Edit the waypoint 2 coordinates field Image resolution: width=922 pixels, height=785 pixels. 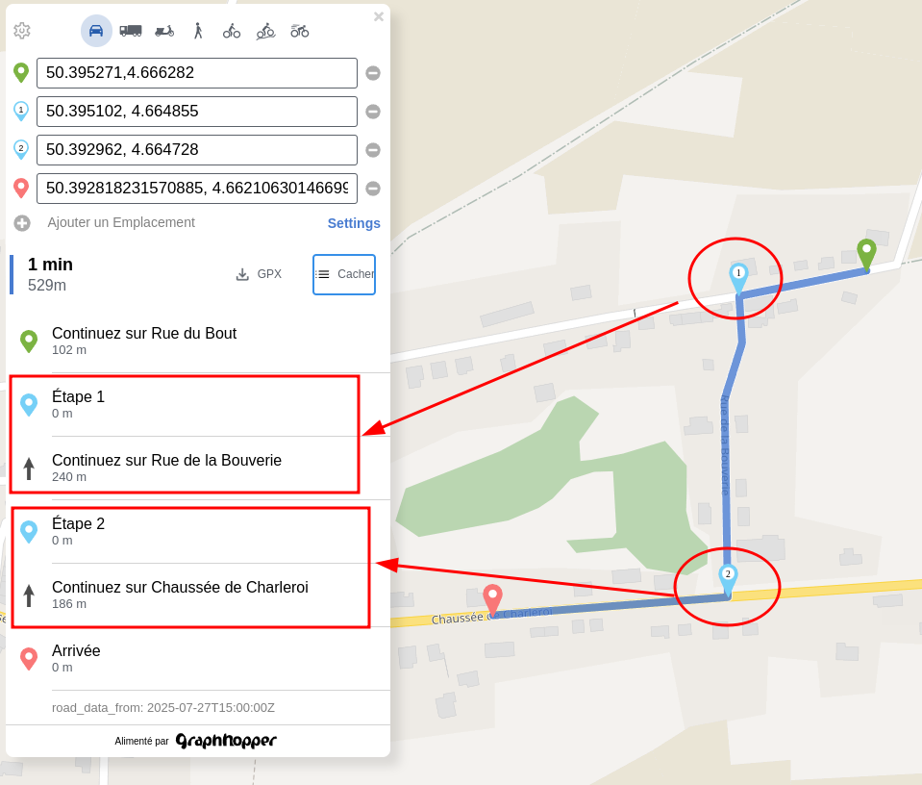pyautogui.click(x=196, y=150)
